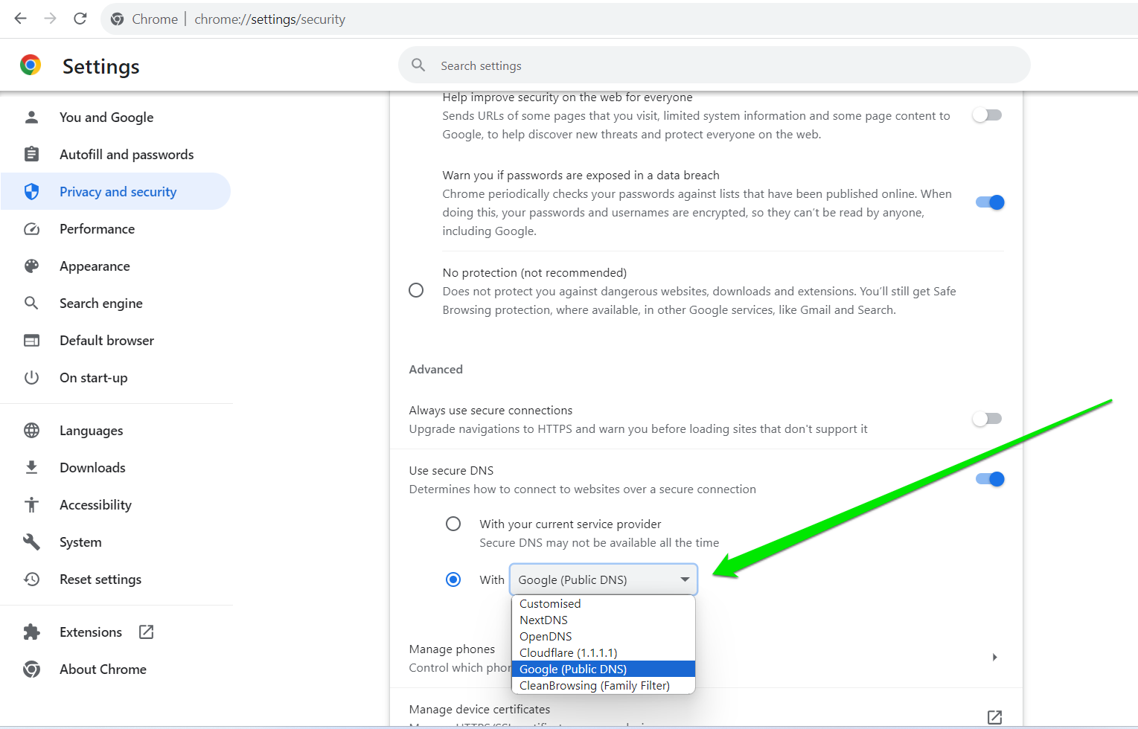This screenshot has height=729, width=1138.
Task: Click the Default browser window icon
Action: coord(31,340)
